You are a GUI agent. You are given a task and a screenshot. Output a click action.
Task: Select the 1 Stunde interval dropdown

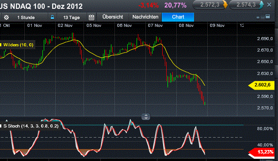coord(26,18)
